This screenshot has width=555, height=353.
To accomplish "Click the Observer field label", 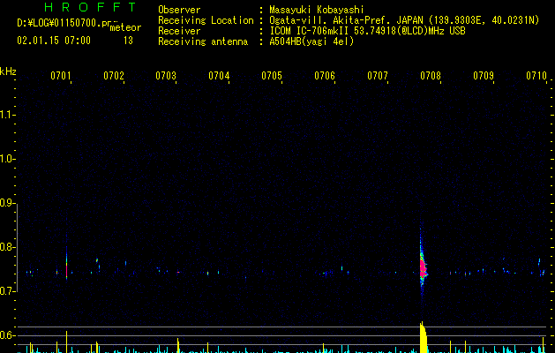I will [179, 10].
